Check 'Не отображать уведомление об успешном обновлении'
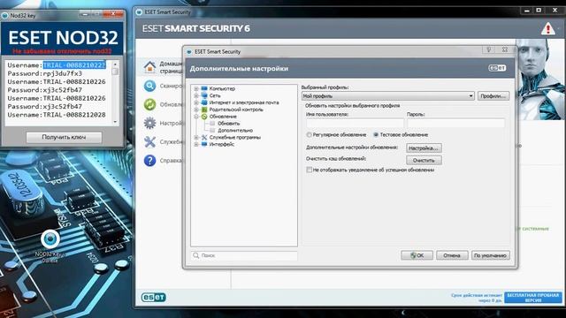 [309, 170]
